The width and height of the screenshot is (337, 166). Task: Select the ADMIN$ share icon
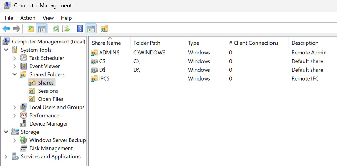pyautogui.click(x=94, y=53)
